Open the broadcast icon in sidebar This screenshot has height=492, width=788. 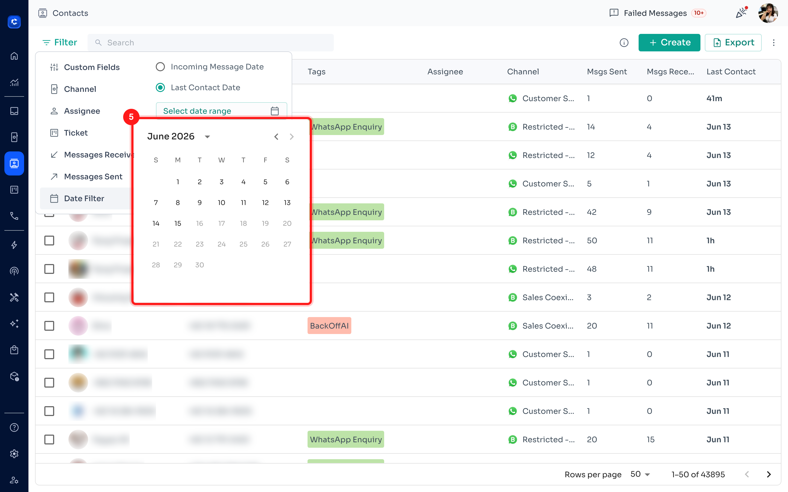(x=14, y=271)
